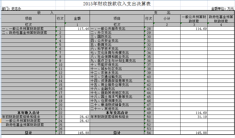Viewport: 235px width, 138px height.
Task: Select 栏次 number 3 cell
Action: pos(194,25)
